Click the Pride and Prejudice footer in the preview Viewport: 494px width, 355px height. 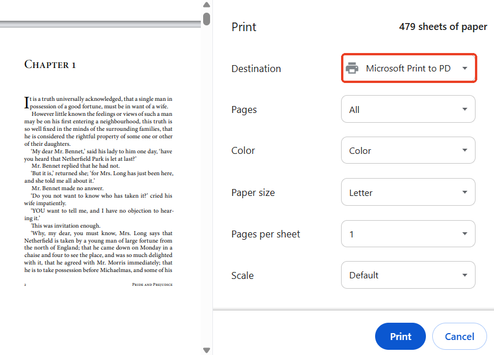point(152,285)
